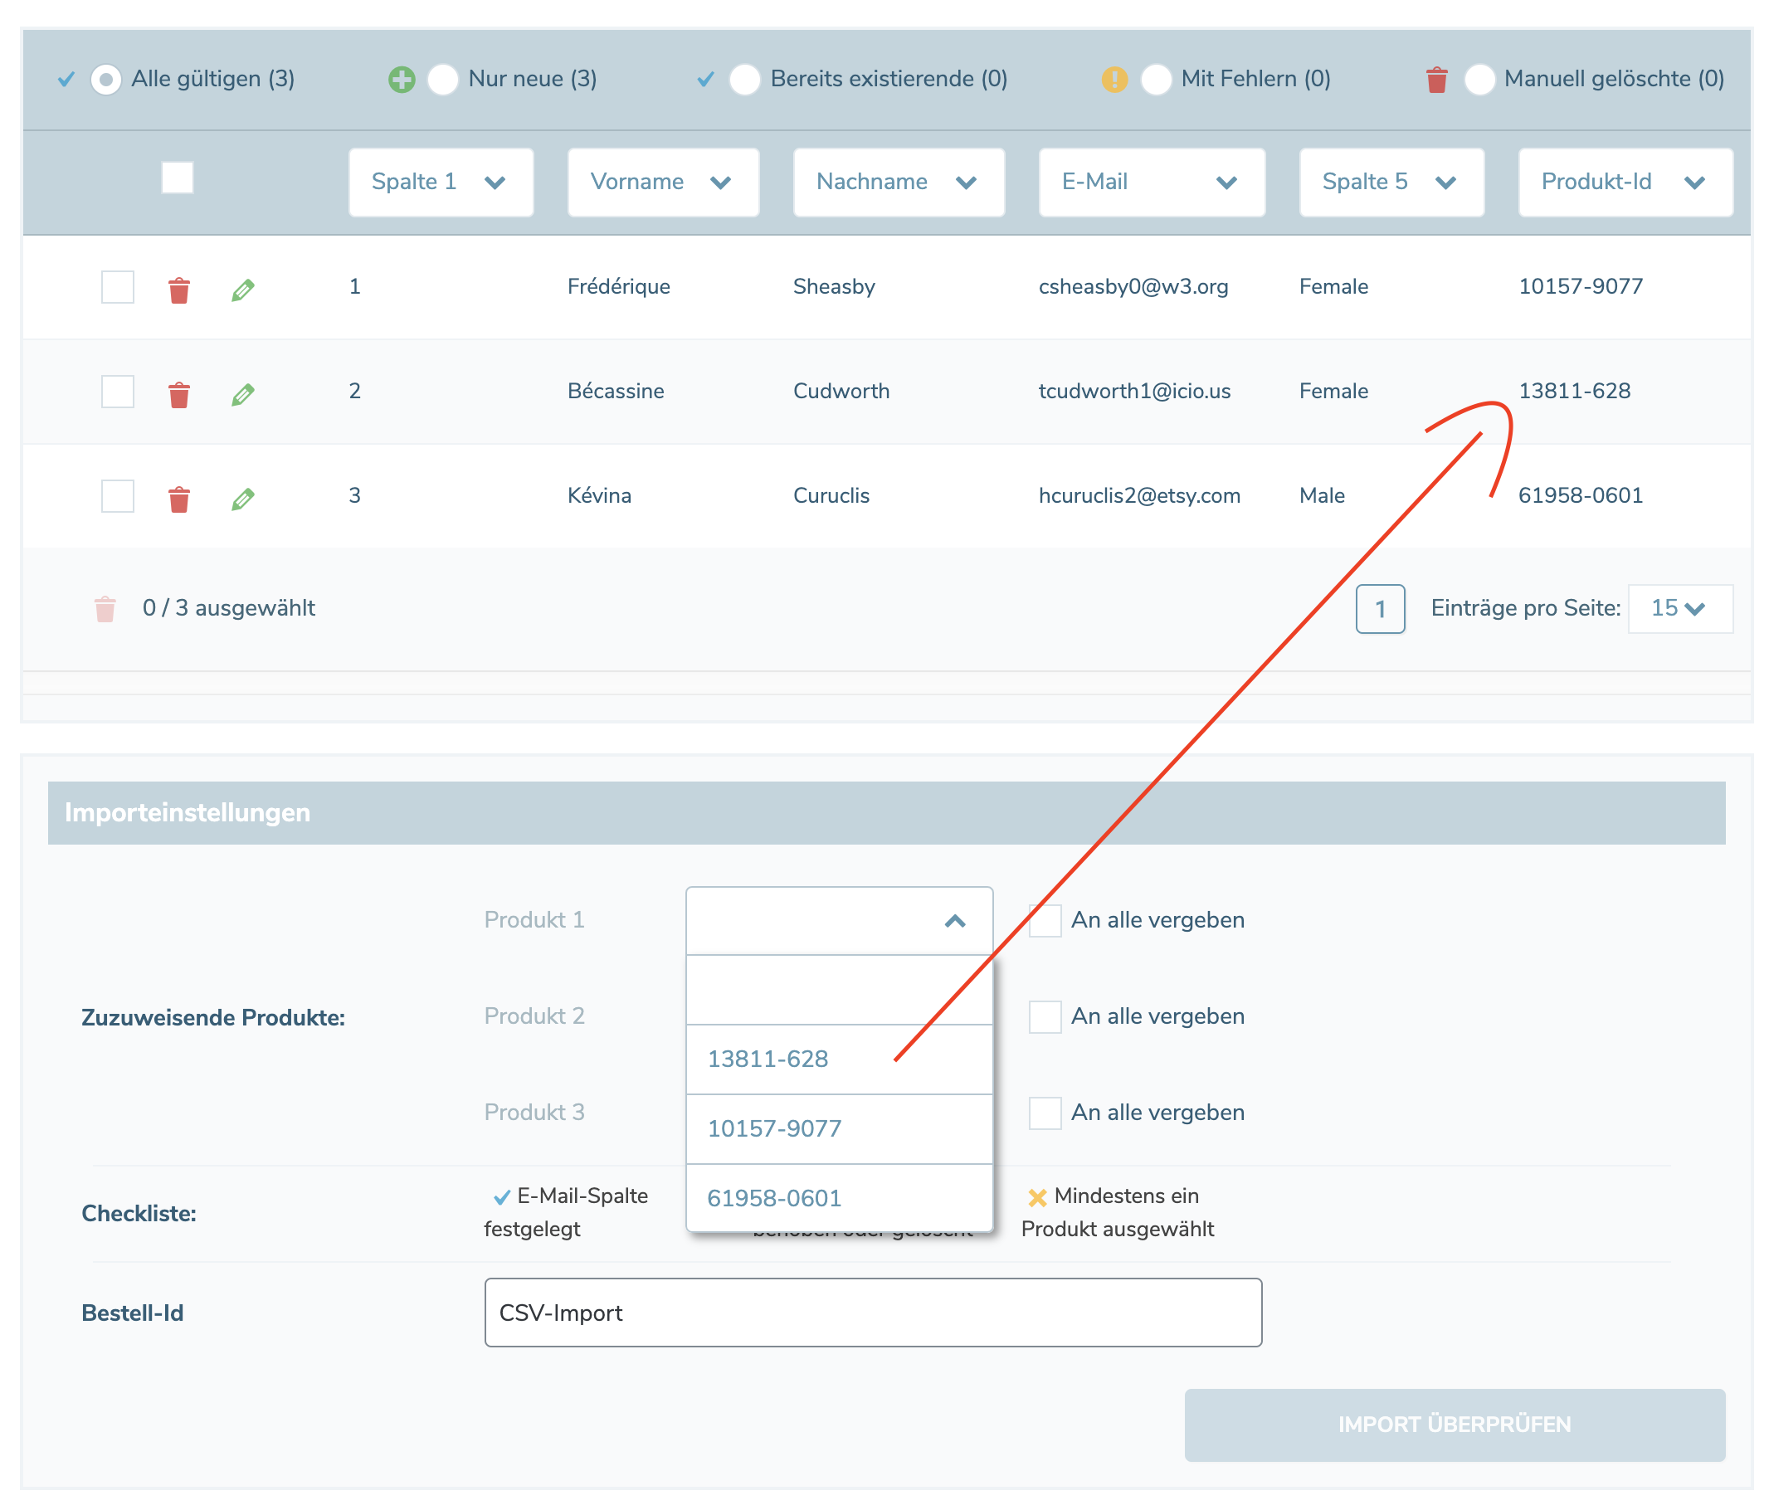
Task: Click the IMPORT ÜBERPRÜFEN button
Action: (1454, 1424)
